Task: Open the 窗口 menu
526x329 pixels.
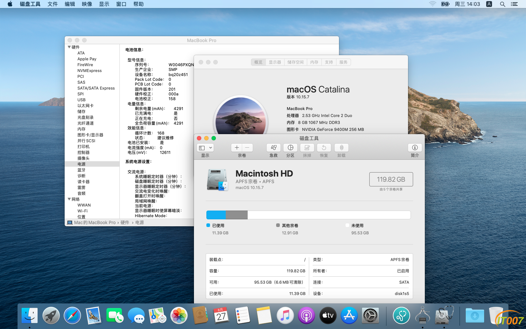Action: (x=121, y=4)
